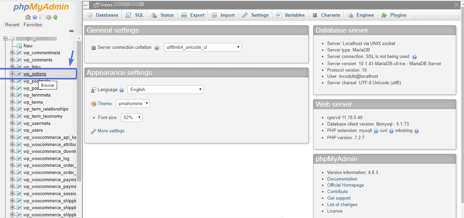464x218 pixels.
Task: Expand the wp_users table node
Action: (12, 130)
